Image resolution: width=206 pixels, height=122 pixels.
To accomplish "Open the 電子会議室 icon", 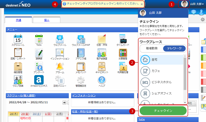I will (x=102, y=52).
